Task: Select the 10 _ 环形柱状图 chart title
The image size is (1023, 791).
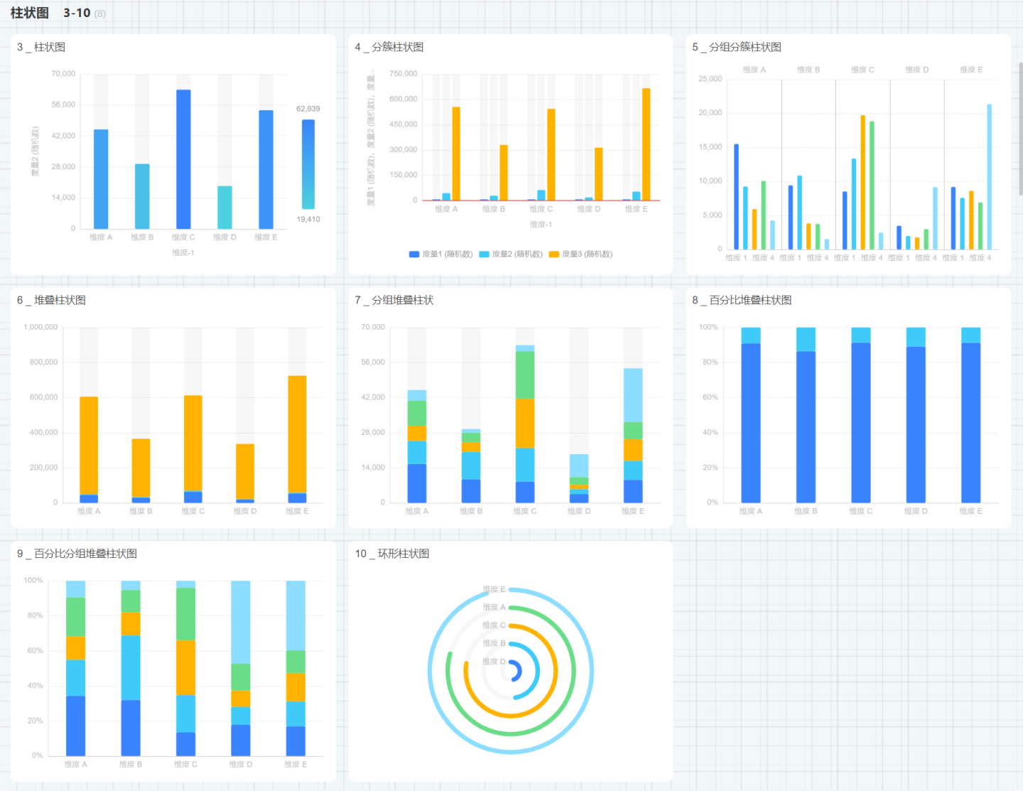Action: coord(392,554)
